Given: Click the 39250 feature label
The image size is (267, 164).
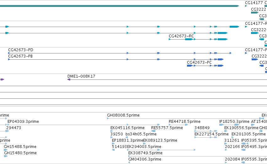Looking at the screenshot, I should point(116,134).
